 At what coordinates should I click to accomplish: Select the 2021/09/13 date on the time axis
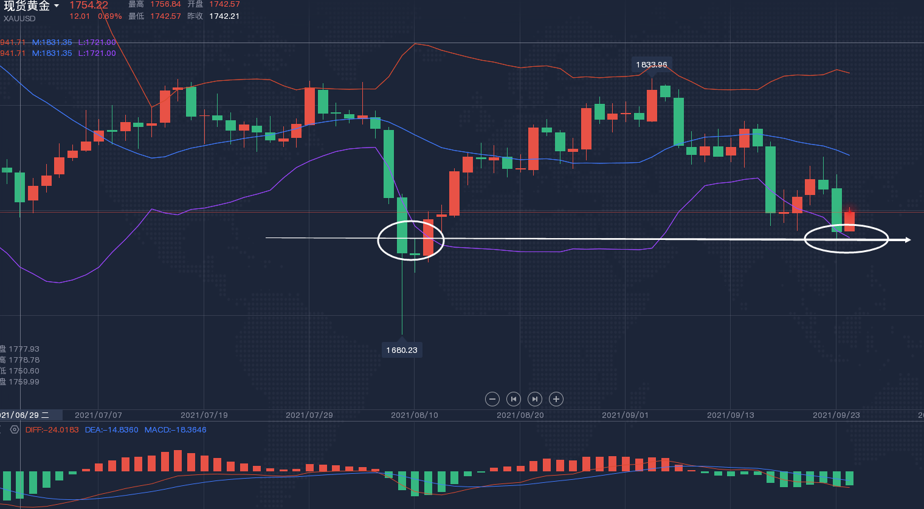(x=731, y=415)
